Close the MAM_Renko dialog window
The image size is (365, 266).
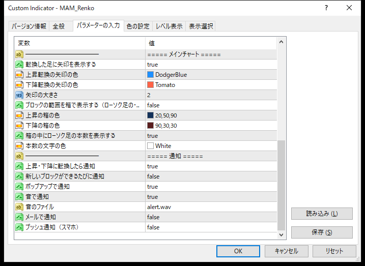[x=349, y=8]
